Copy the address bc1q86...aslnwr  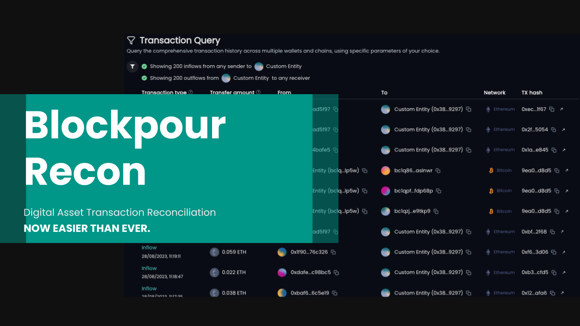tap(438, 171)
